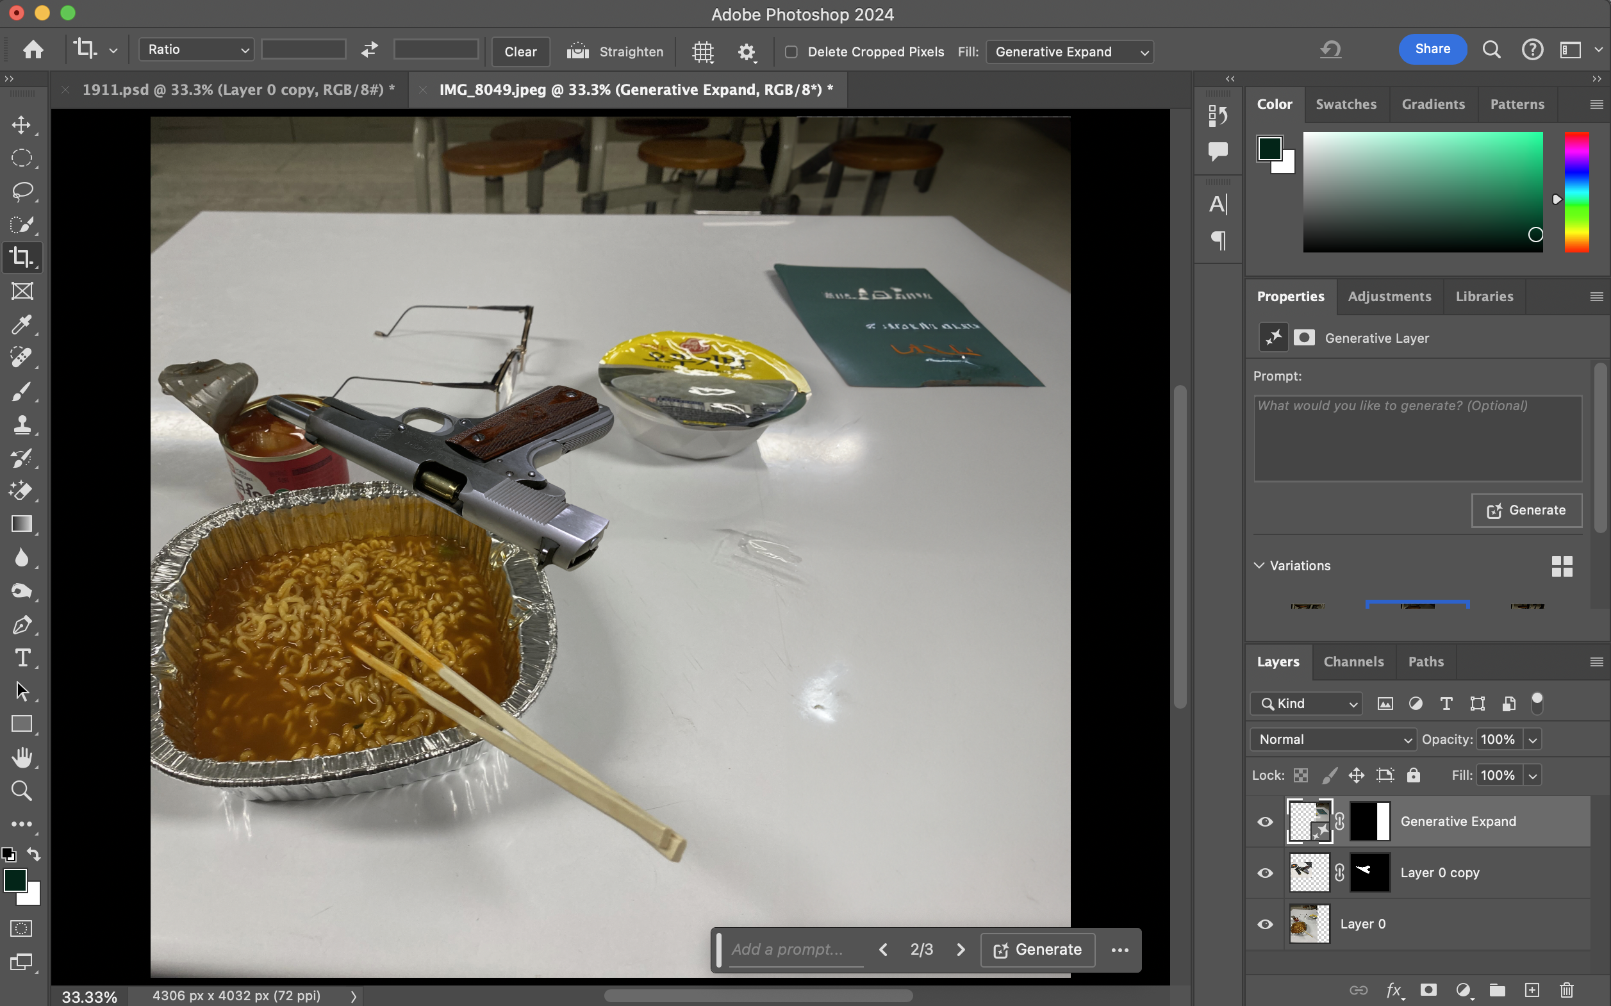1611x1006 pixels.
Task: Click the Share button
Action: point(1432,49)
